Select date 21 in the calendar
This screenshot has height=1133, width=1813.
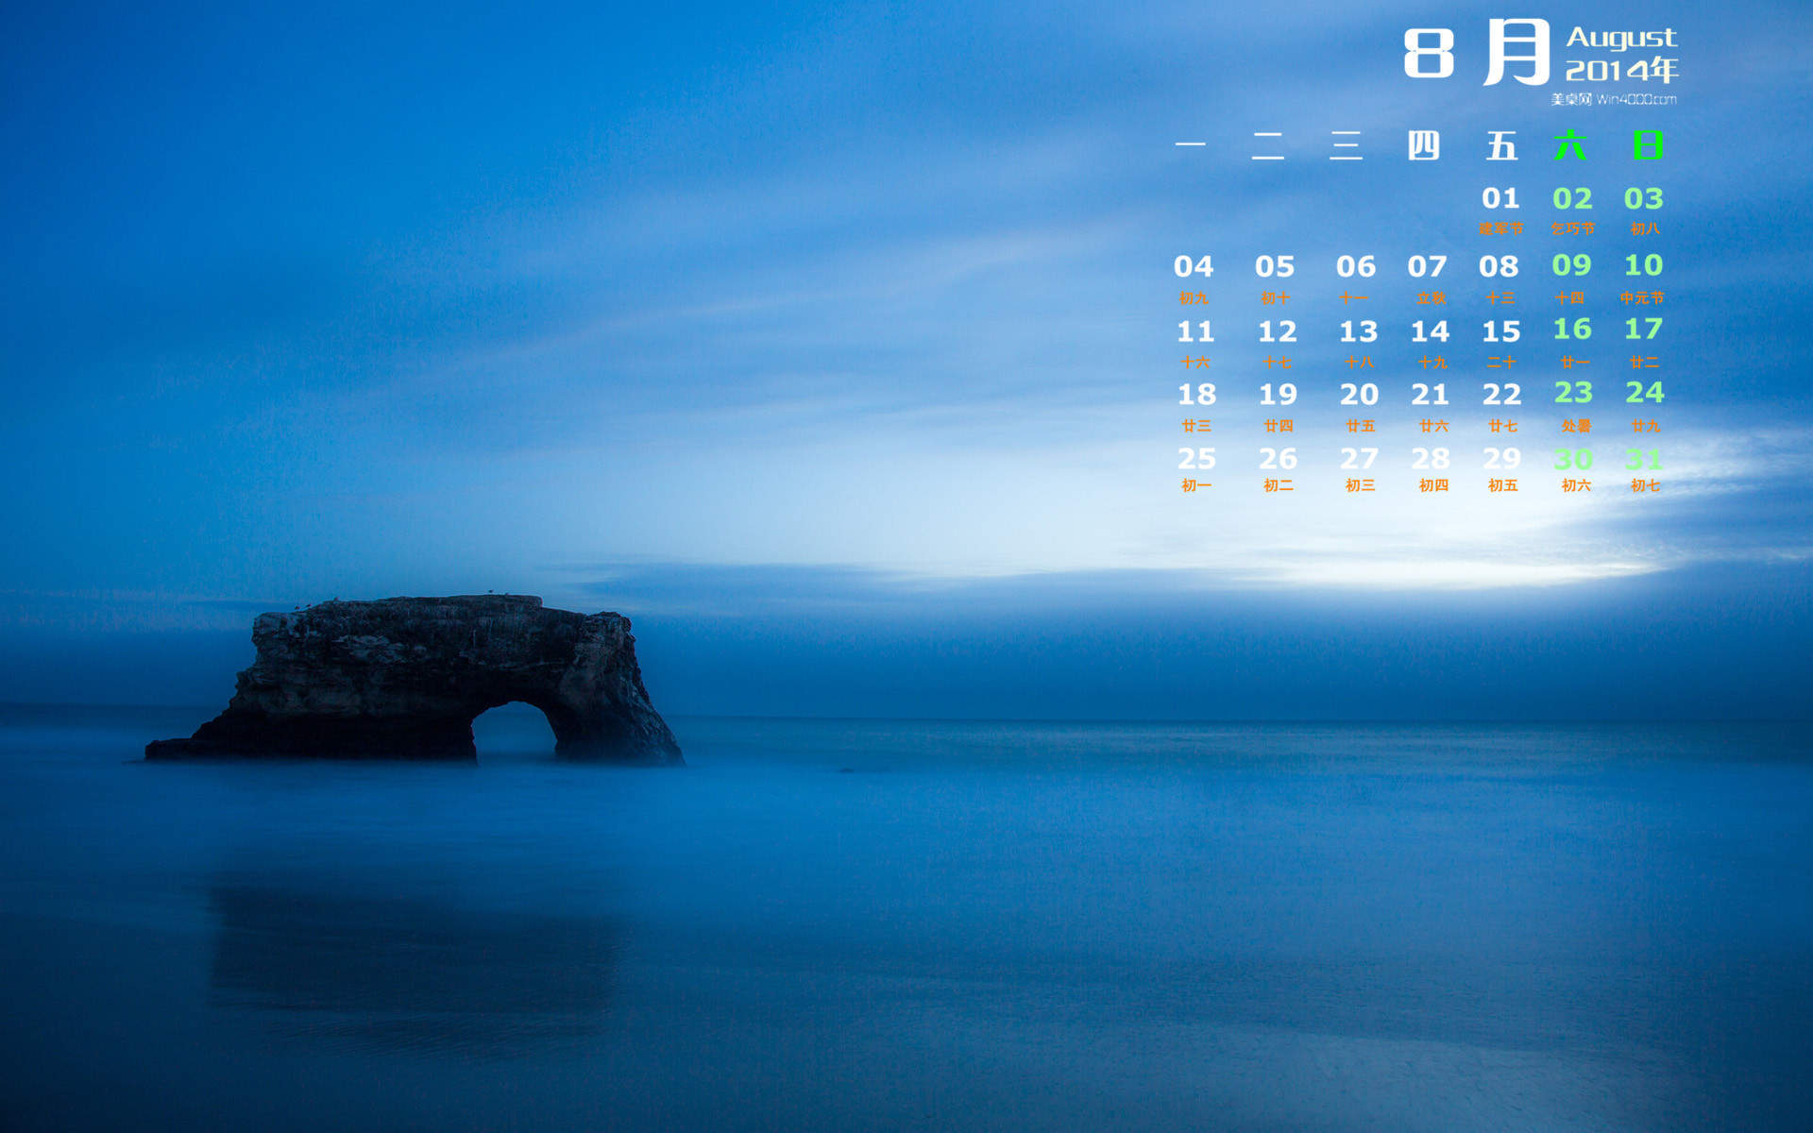tap(1430, 394)
